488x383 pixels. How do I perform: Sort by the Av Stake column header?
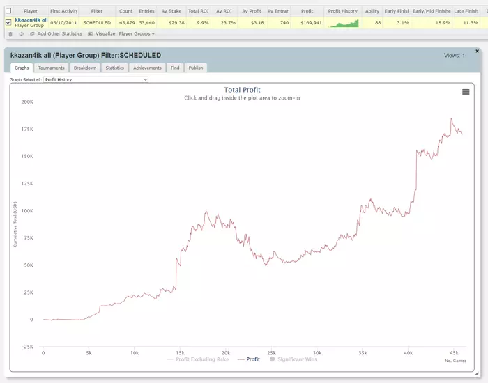coord(171,11)
